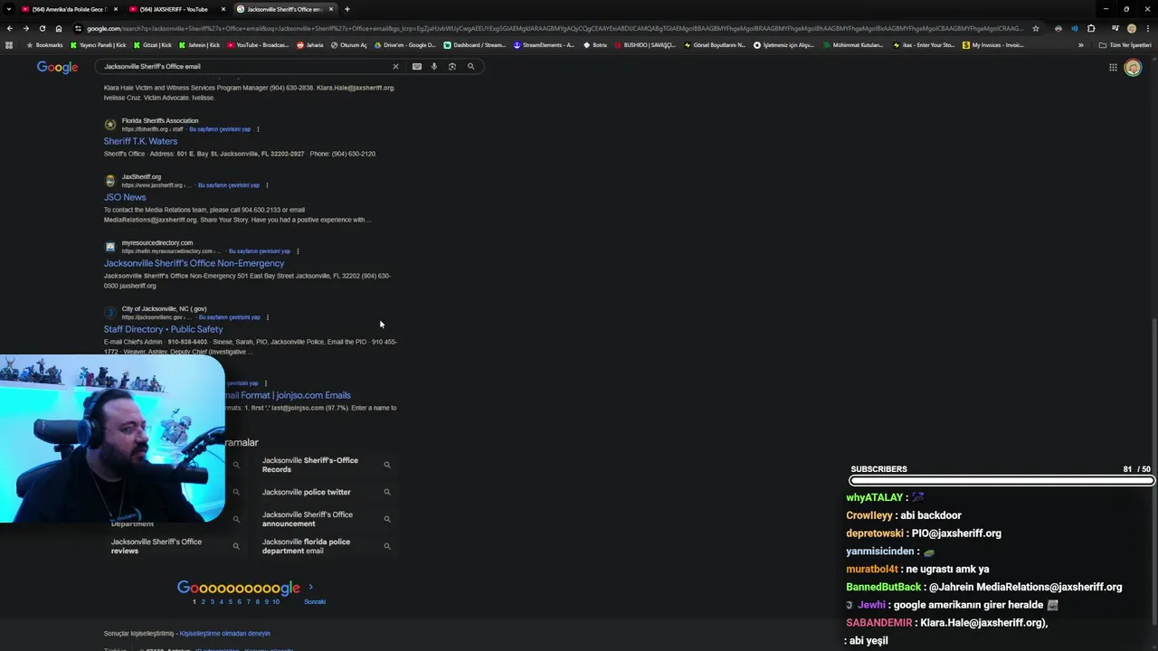The width and height of the screenshot is (1158, 651).
Task: Close the Jacksonville Sheriff's Office email tab
Action: coord(331,9)
